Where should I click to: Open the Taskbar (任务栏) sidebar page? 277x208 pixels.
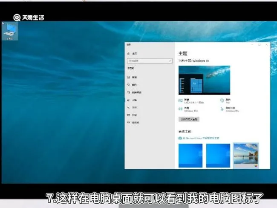point(133,122)
